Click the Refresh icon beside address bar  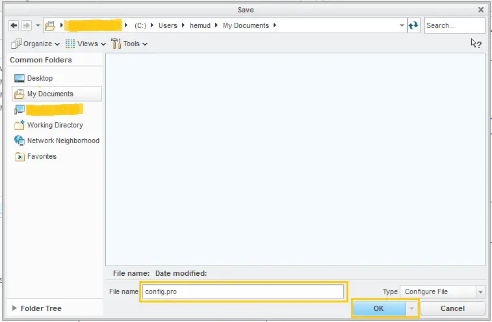413,25
